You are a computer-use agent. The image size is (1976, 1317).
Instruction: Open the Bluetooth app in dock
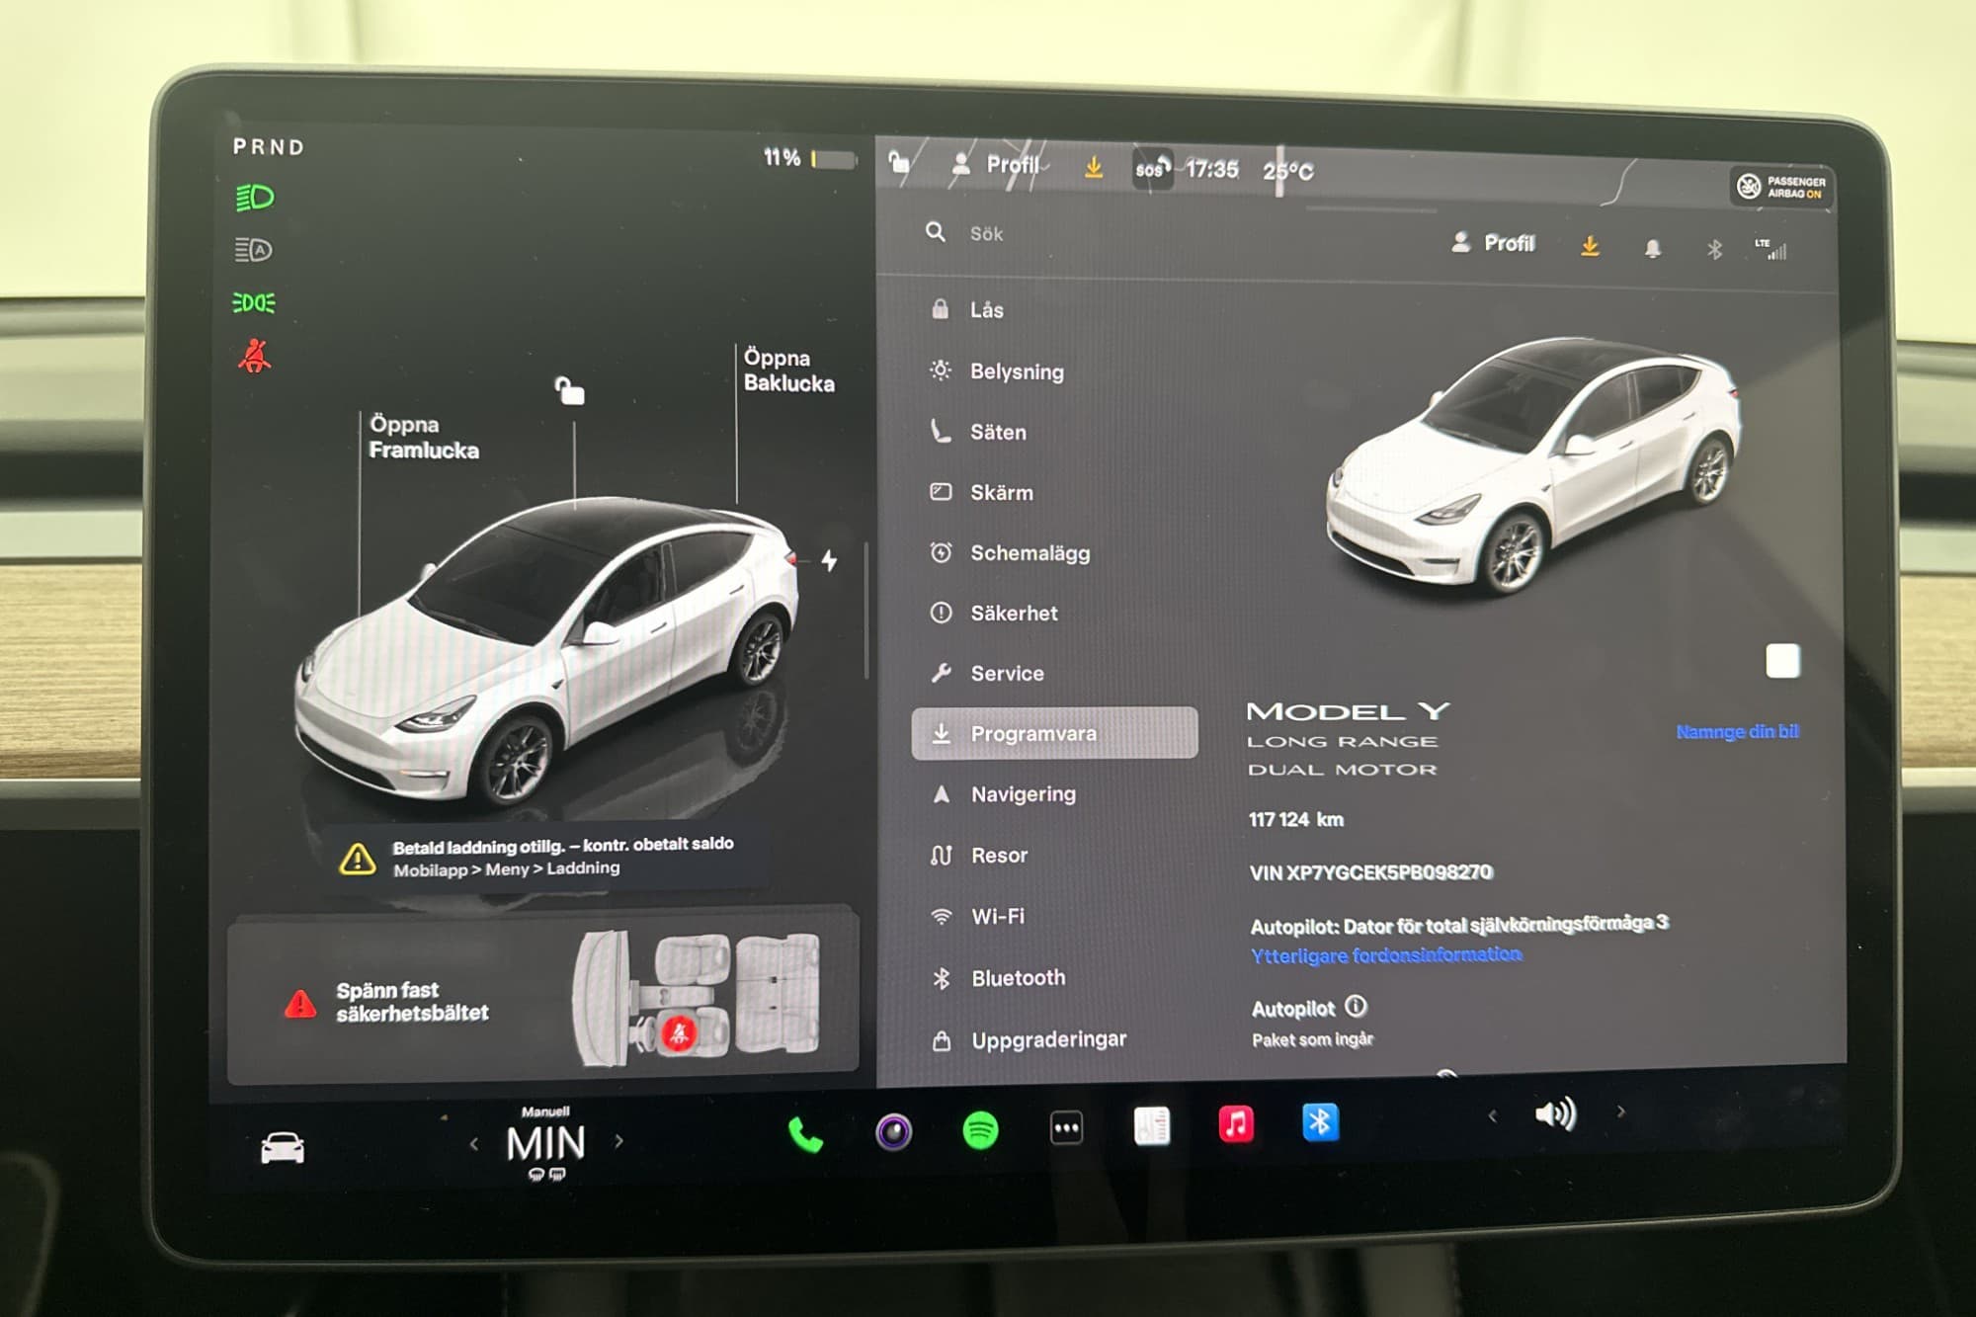pos(1321,1122)
